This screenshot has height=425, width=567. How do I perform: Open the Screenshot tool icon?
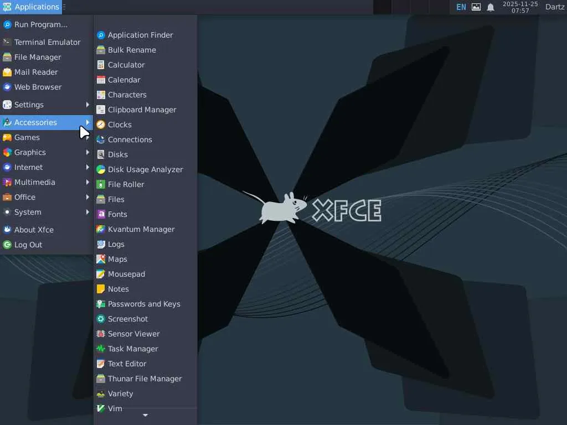click(x=101, y=319)
